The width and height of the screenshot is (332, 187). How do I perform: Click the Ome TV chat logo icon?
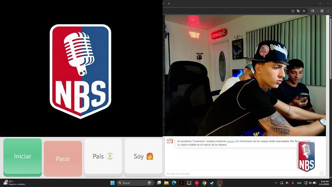[170, 141]
